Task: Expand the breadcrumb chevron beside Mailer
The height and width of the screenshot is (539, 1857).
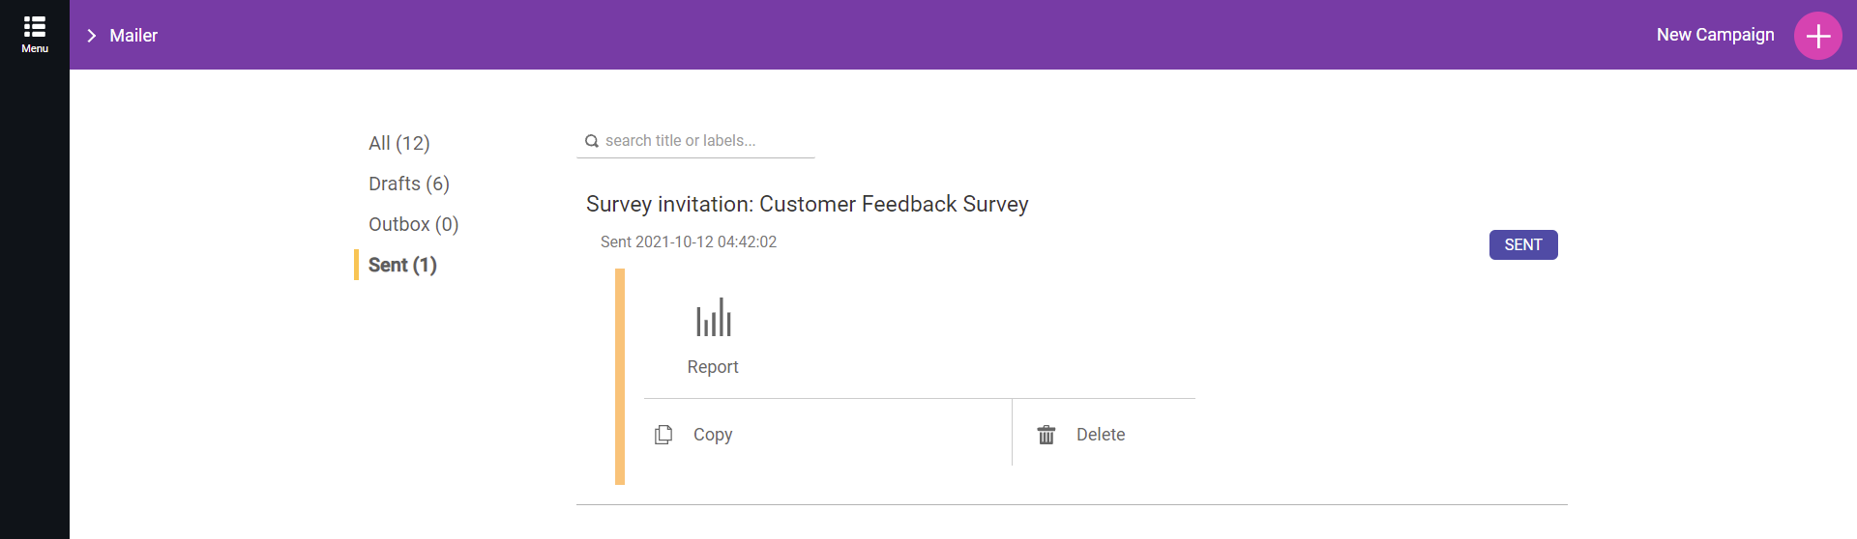Action: (x=92, y=36)
